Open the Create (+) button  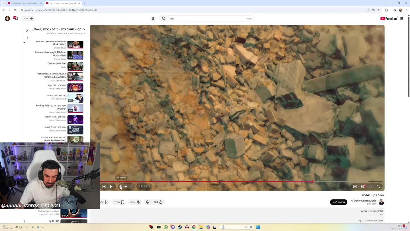(x=29, y=19)
